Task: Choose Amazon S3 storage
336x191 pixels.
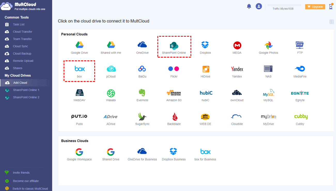Action: 174,95
